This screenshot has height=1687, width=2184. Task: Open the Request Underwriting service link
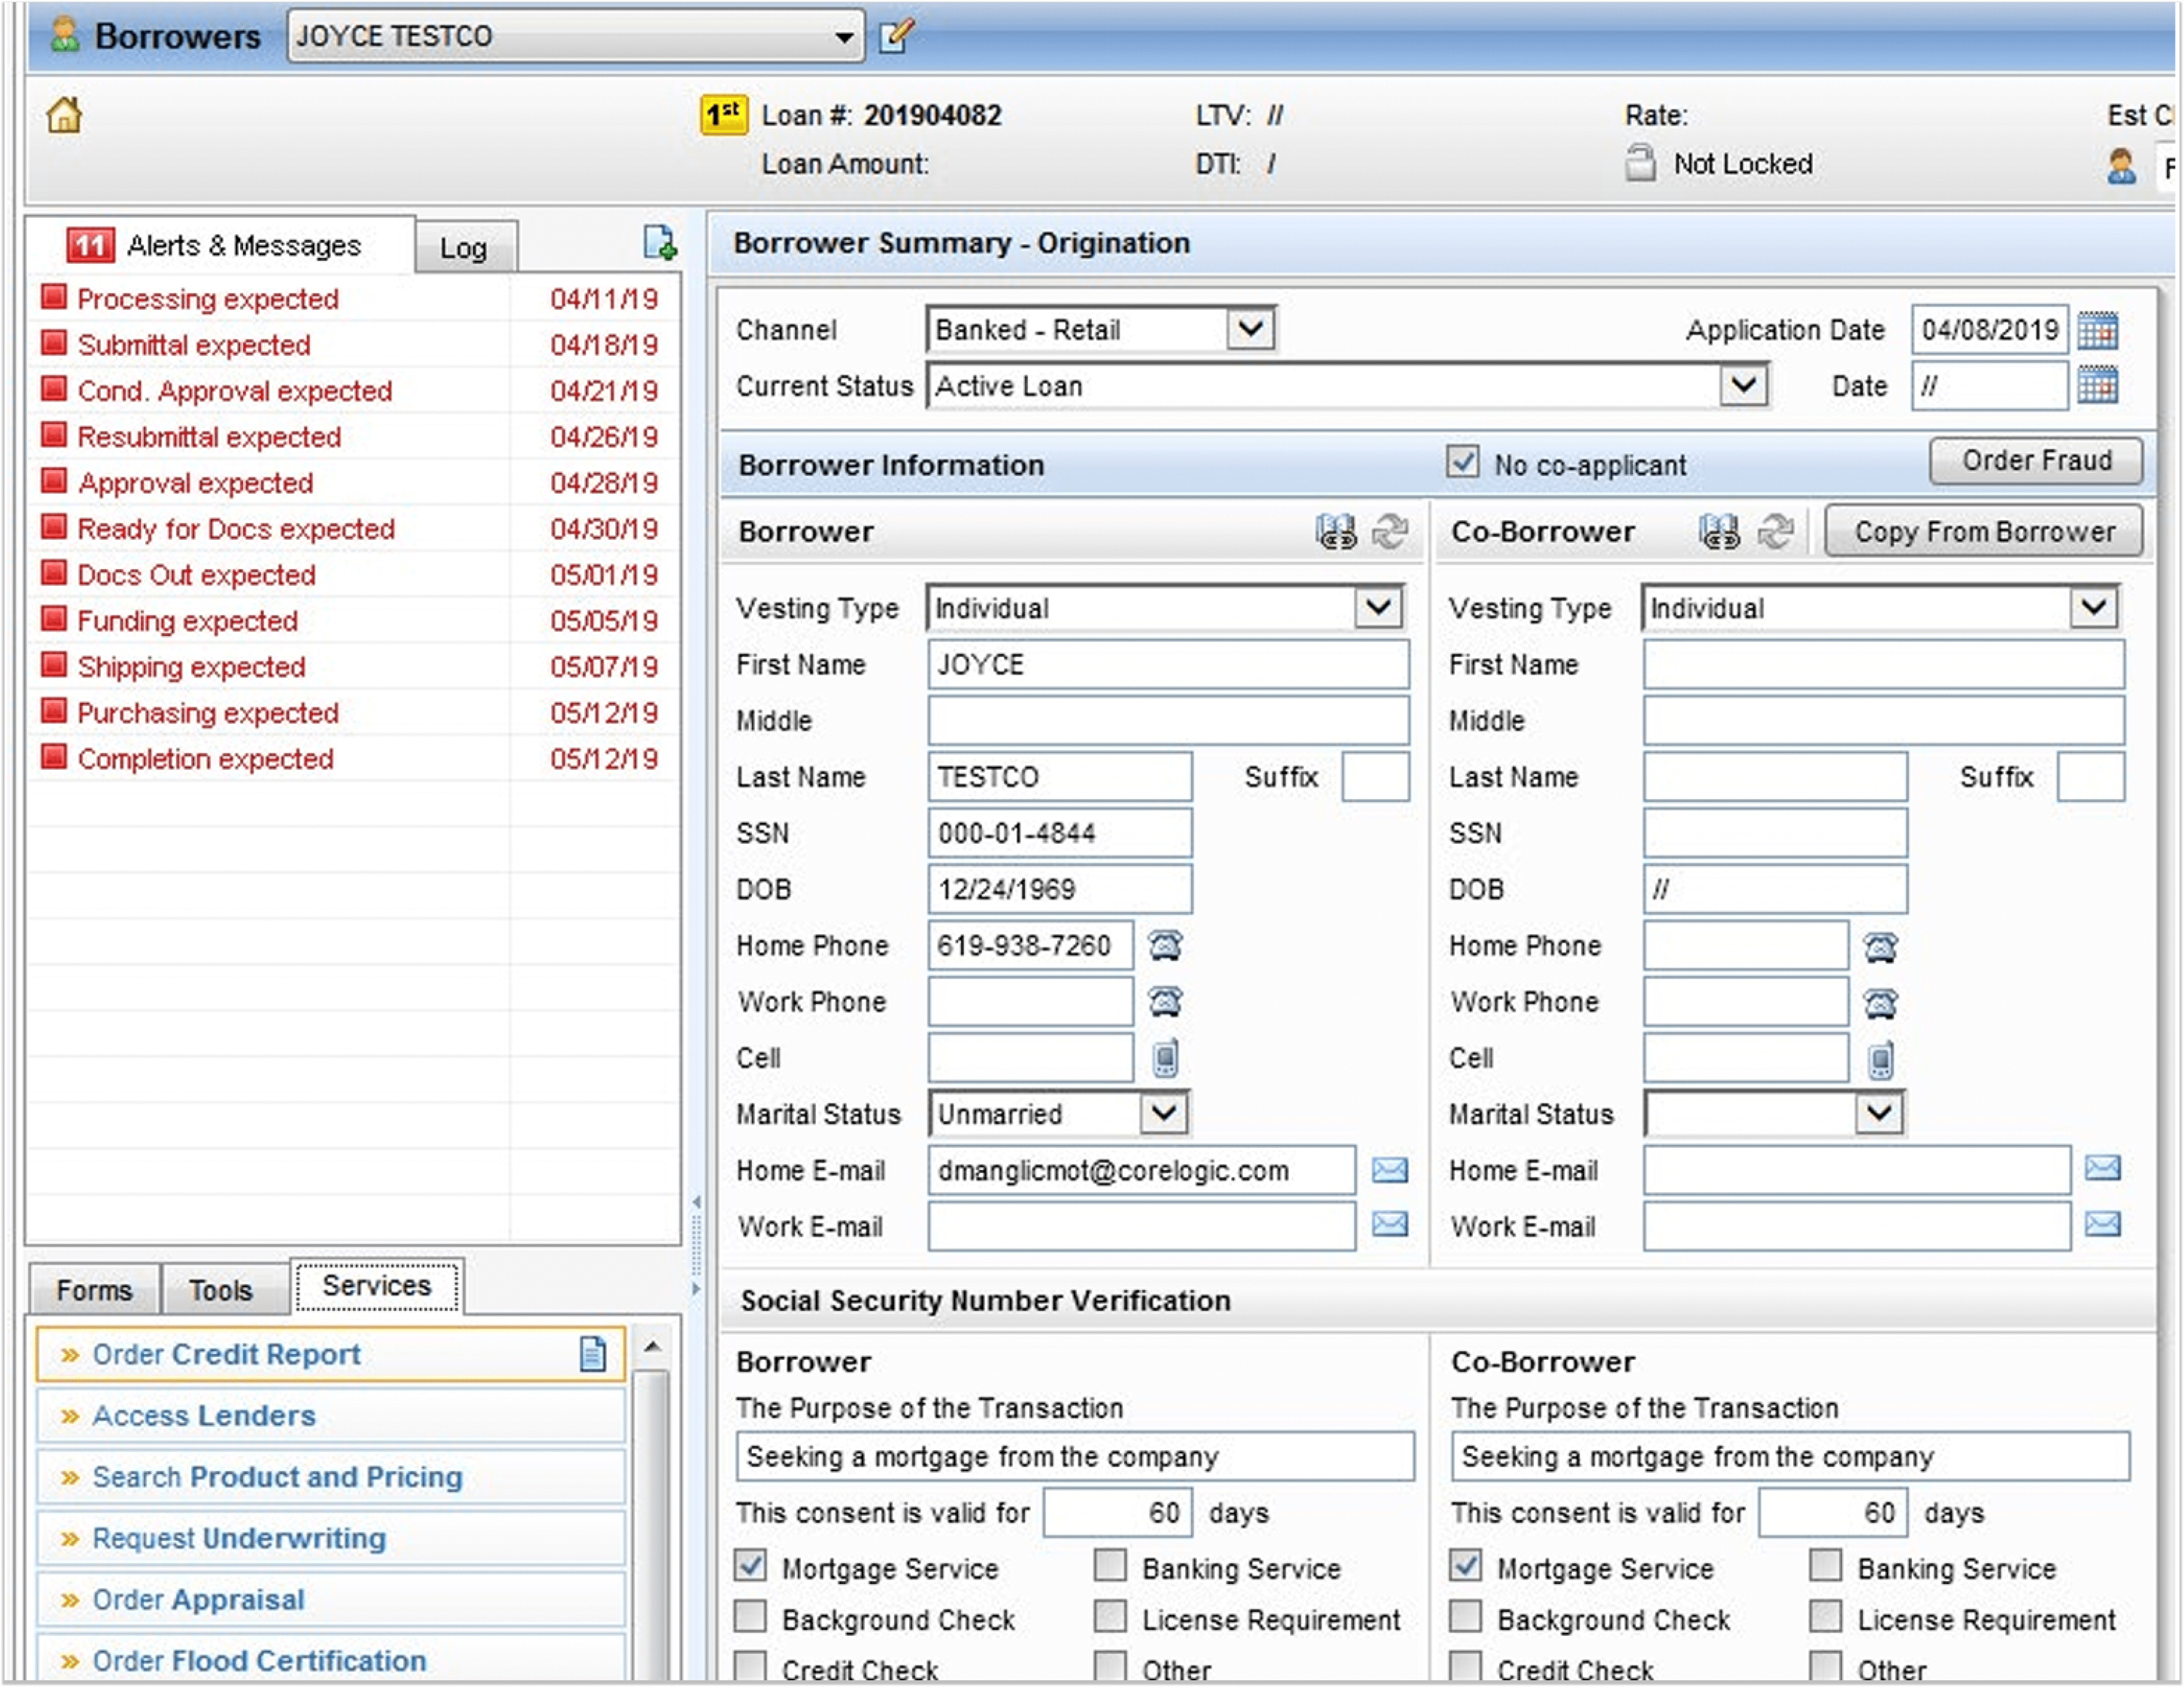pyautogui.click(x=239, y=1538)
